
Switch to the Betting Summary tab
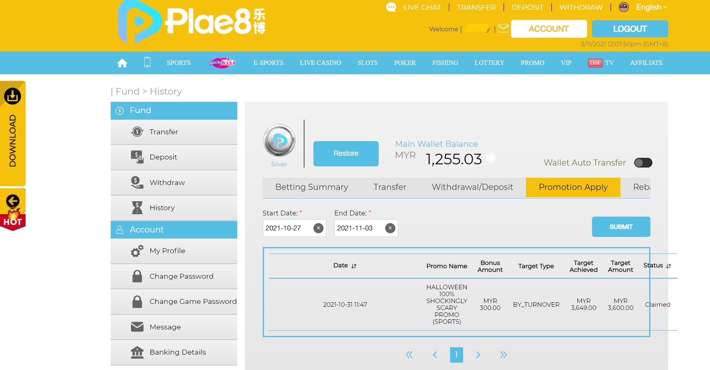coord(311,187)
